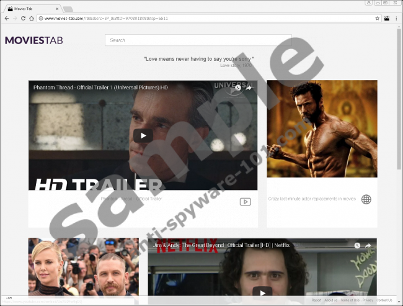The width and height of the screenshot is (403, 306).
Task: Share the Jim & Andy video via arrow icon
Action: coord(368,246)
